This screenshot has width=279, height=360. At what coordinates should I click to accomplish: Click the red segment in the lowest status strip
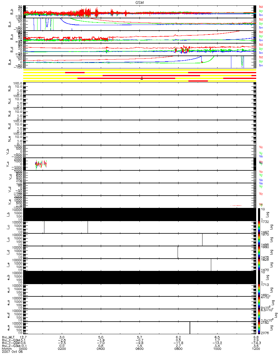[198, 81]
